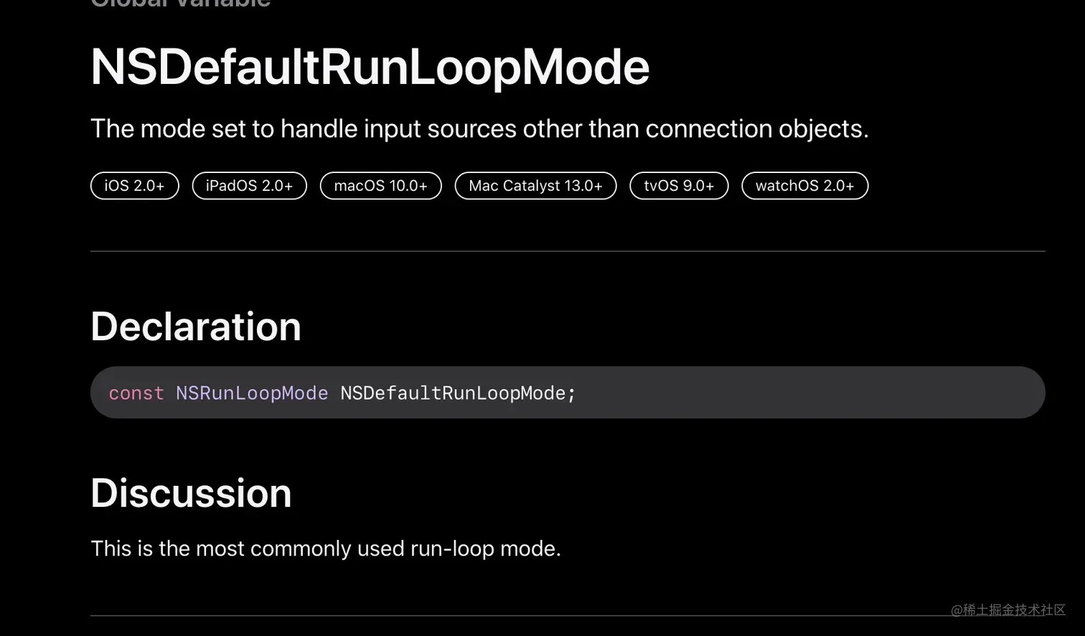Click the tvOS 9.0+ availability badge
This screenshot has width=1085, height=636.
point(679,186)
